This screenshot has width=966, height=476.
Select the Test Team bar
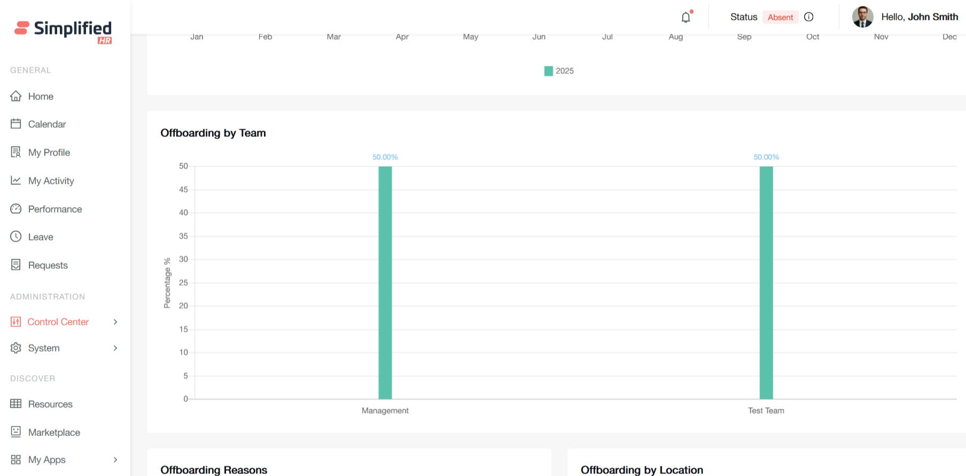(766, 283)
